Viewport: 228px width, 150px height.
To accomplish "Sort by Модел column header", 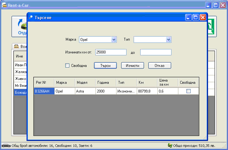I will (85, 82).
